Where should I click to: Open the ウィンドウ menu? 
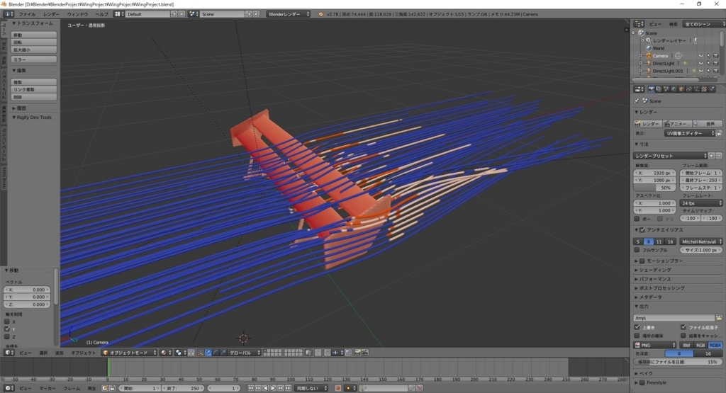click(x=77, y=14)
